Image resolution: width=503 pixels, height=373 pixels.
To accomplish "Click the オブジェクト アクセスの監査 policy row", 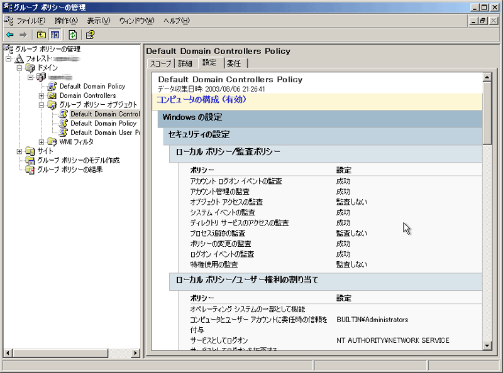I will [336, 202].
